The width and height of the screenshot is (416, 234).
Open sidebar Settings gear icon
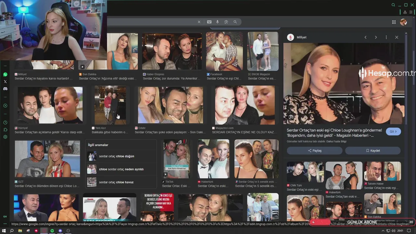pyautogui.click(x=5, y=137)
